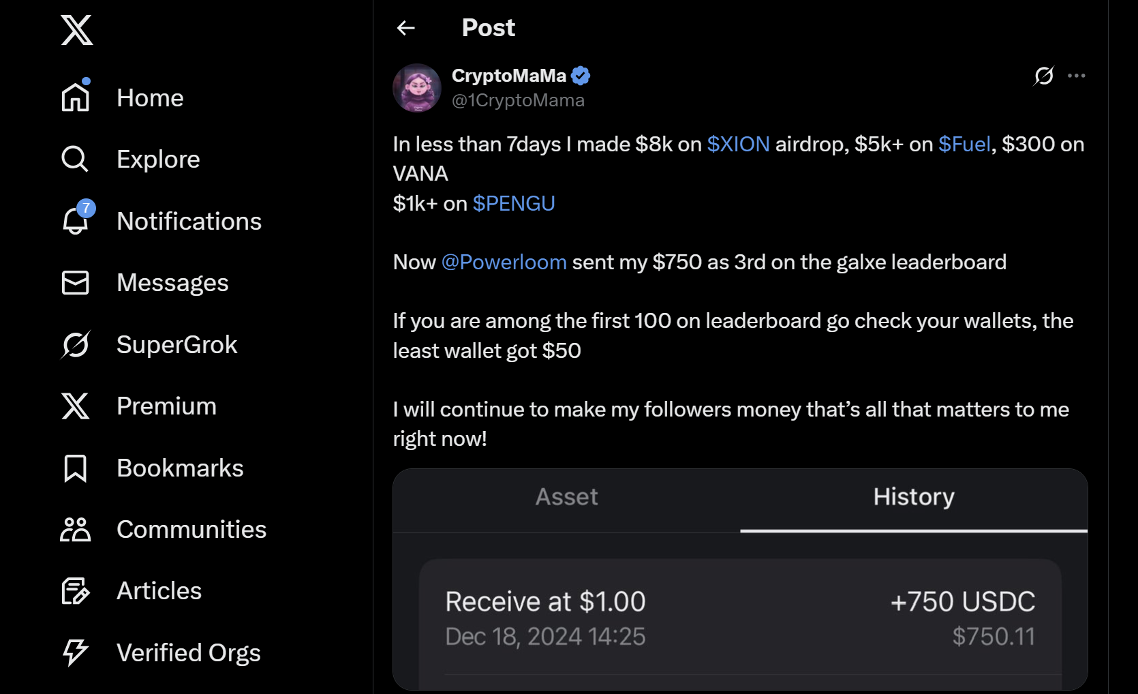Click the Explore magnifier icon
Image resolution: width=1138 pixels, height=694 pixels.
(75, 159)
